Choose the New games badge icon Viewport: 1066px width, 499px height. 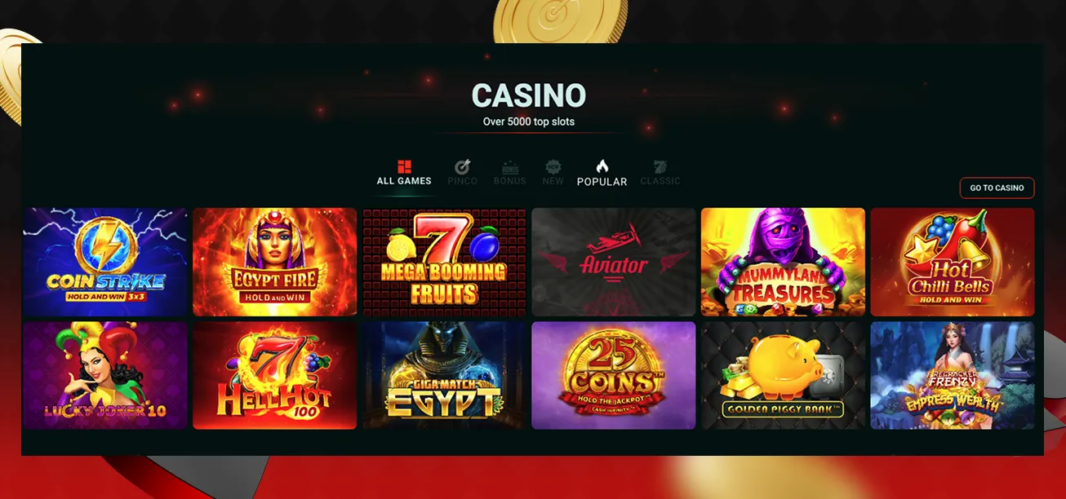(x=553, y=167)
